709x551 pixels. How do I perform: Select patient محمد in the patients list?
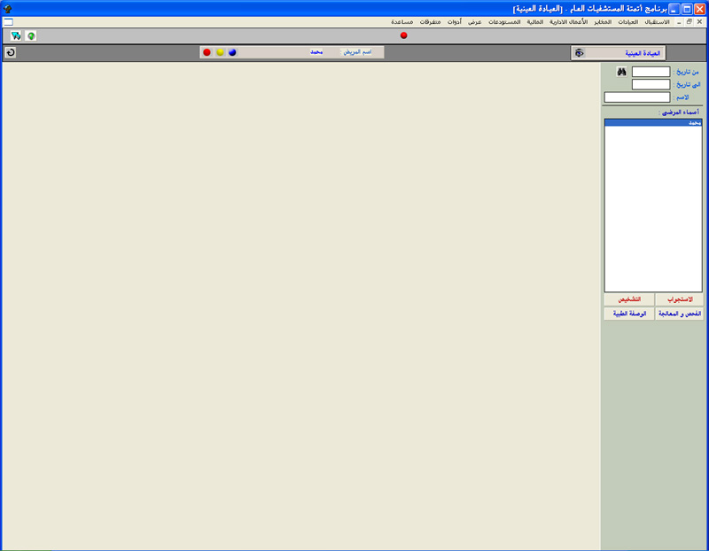[x=652, y=123]
